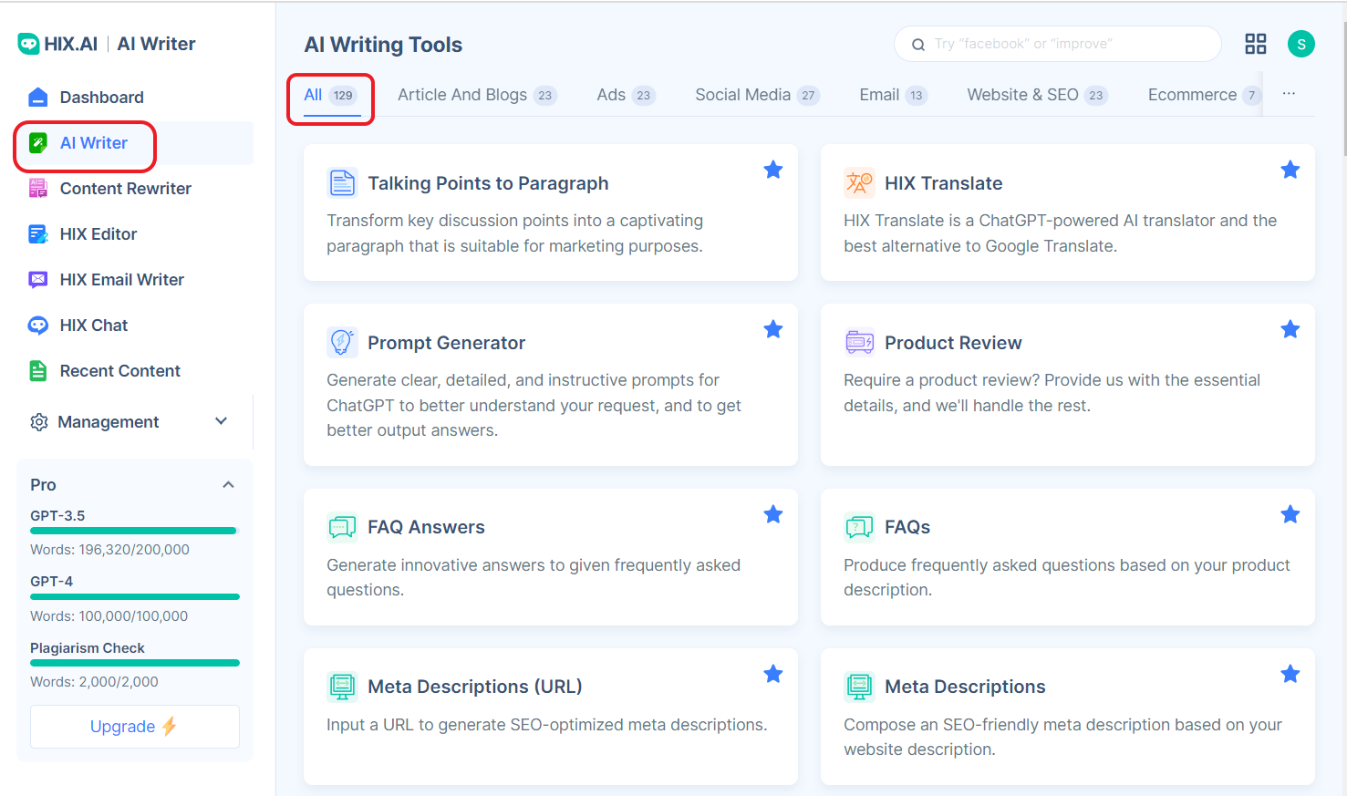Click the Prompt Generator lightbulb icon
The width and height of the screenshot is (1347, 796).
(x=342, y=343)
